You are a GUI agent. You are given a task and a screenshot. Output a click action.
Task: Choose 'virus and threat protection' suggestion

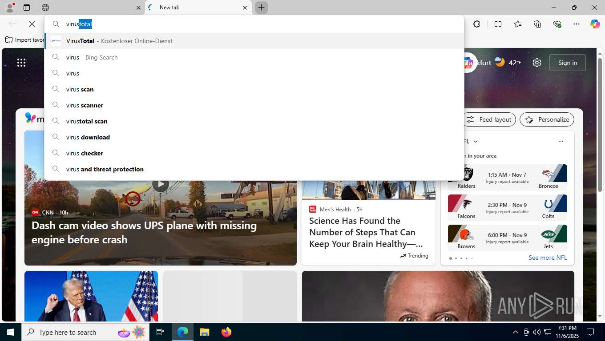point(254,169)
